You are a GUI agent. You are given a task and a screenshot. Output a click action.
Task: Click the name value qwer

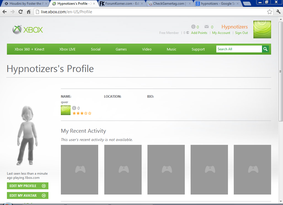click(64, 102)
